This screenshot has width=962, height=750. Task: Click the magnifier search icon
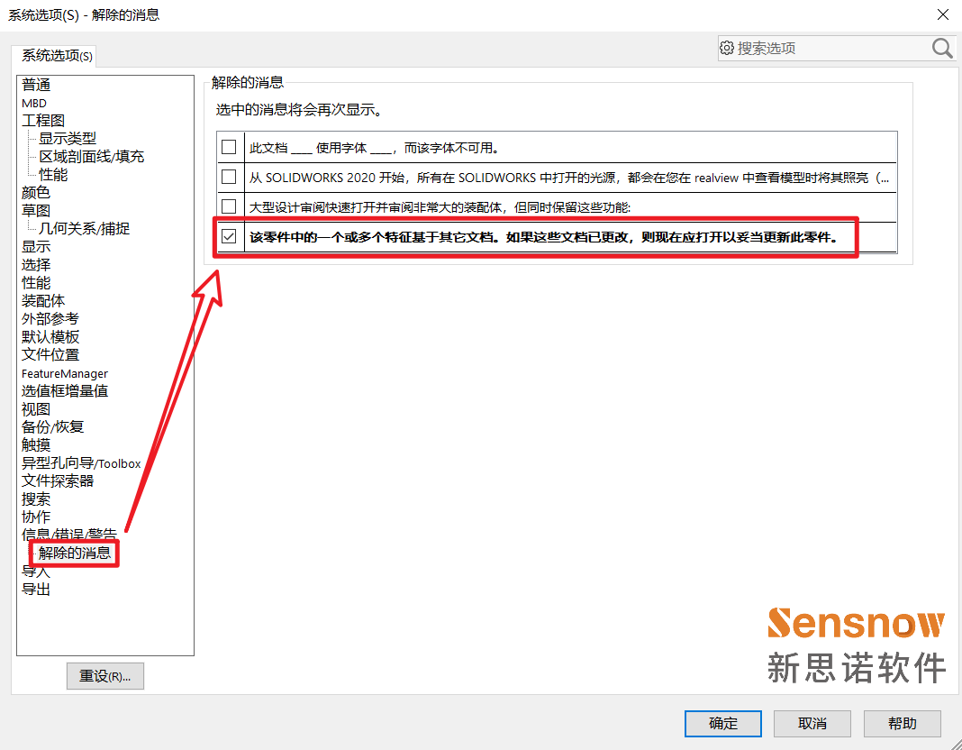941,49
